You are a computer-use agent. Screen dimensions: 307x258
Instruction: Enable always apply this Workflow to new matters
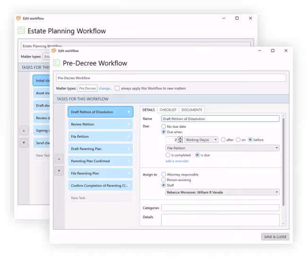coord(117,88)
